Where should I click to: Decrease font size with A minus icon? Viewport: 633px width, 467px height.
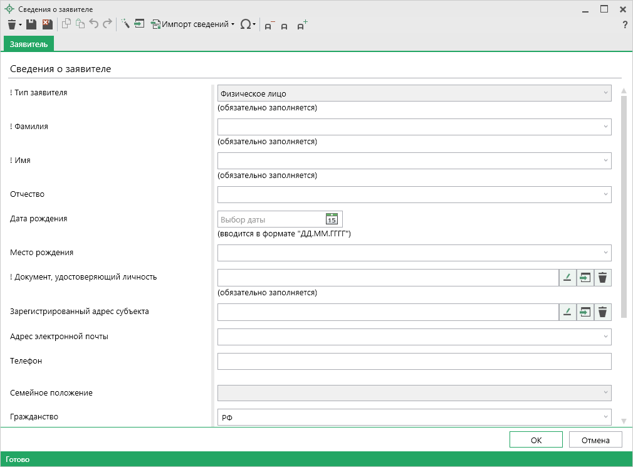click(x=269, y=26)
